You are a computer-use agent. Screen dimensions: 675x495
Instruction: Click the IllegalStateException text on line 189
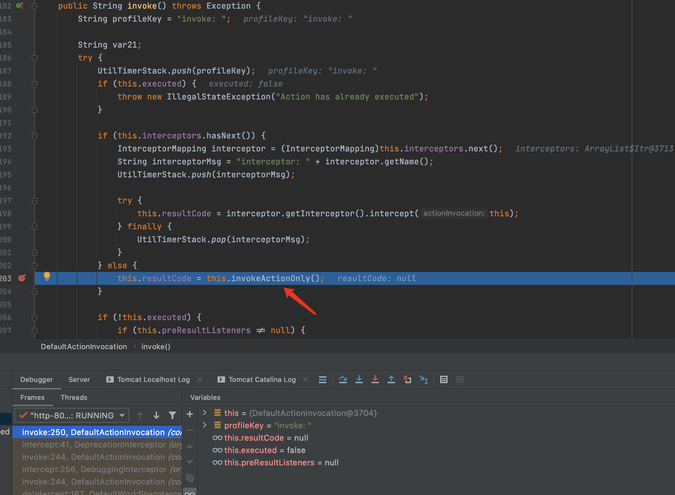(219, 97)
